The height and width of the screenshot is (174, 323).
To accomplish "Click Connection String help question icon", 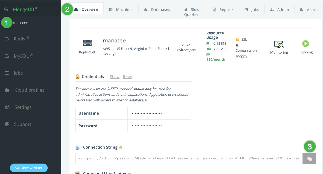I will (121, 148).
